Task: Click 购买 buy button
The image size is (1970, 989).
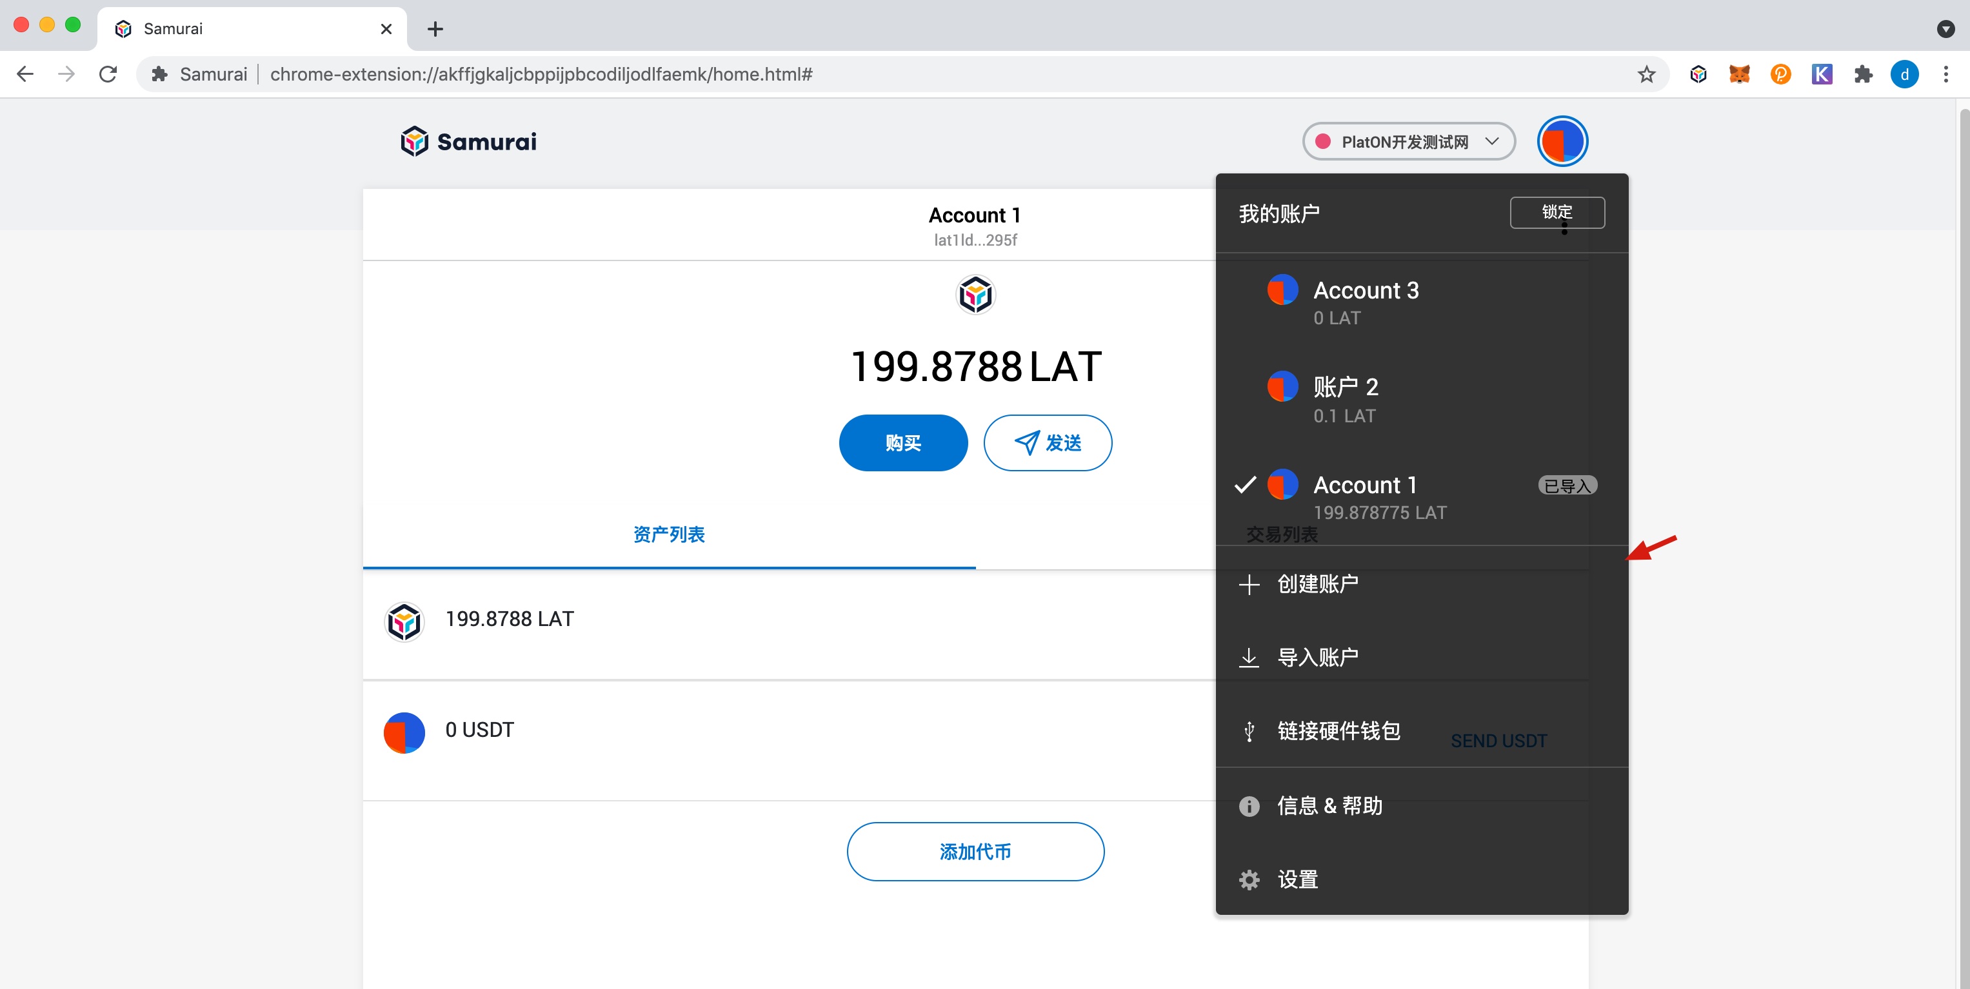Action: (902, 443)
